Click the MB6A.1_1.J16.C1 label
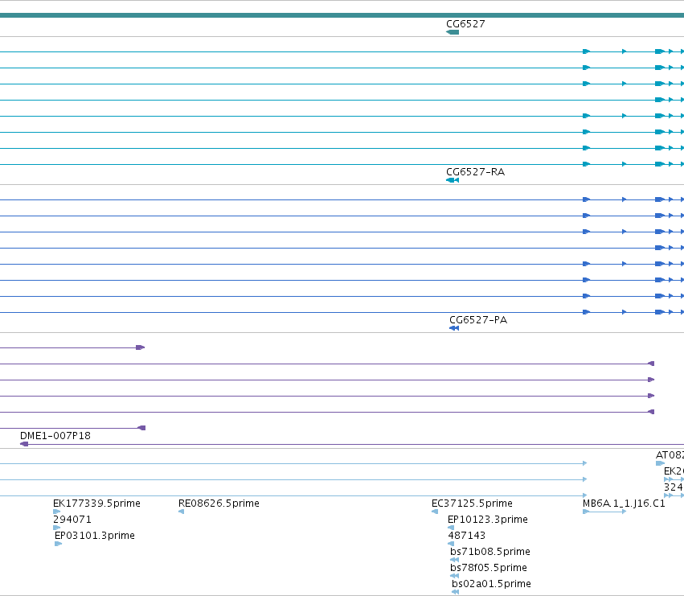 point(624,504)
